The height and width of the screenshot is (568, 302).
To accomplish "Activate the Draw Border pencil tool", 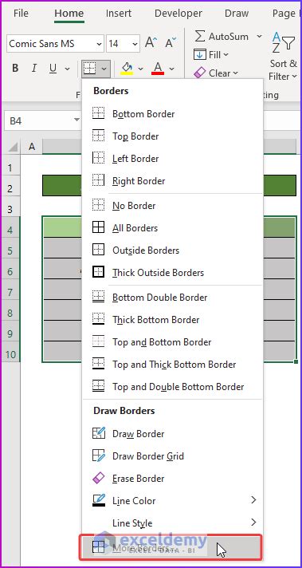I will click(x=172, y=434).
